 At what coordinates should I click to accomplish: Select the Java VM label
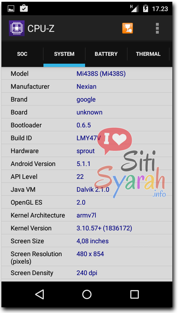click(x=23, y=190)
